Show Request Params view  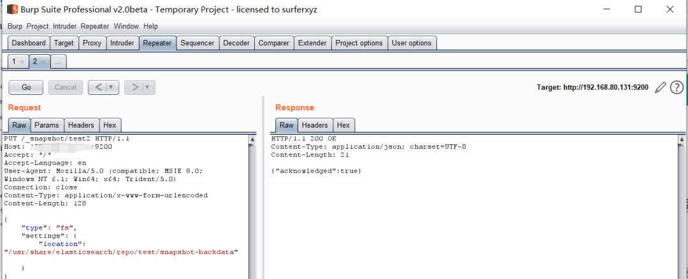tap(47, 125)
